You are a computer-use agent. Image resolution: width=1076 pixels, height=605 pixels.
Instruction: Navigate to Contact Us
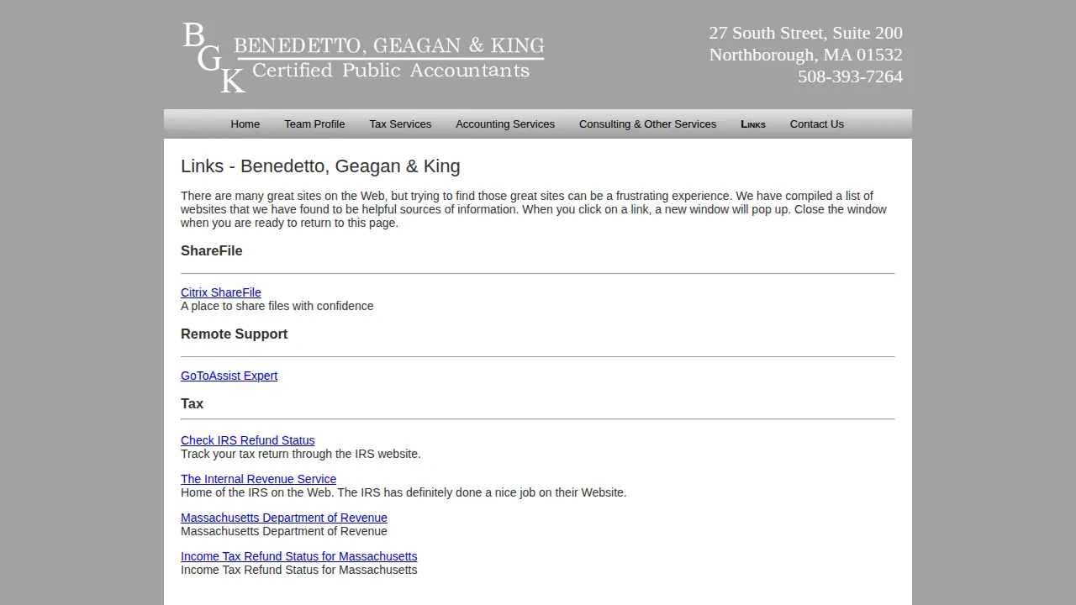pos(817,124)
